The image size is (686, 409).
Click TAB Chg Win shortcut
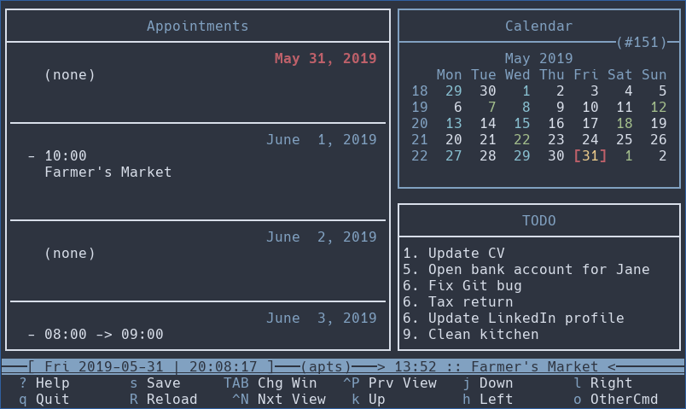point(270,383)
